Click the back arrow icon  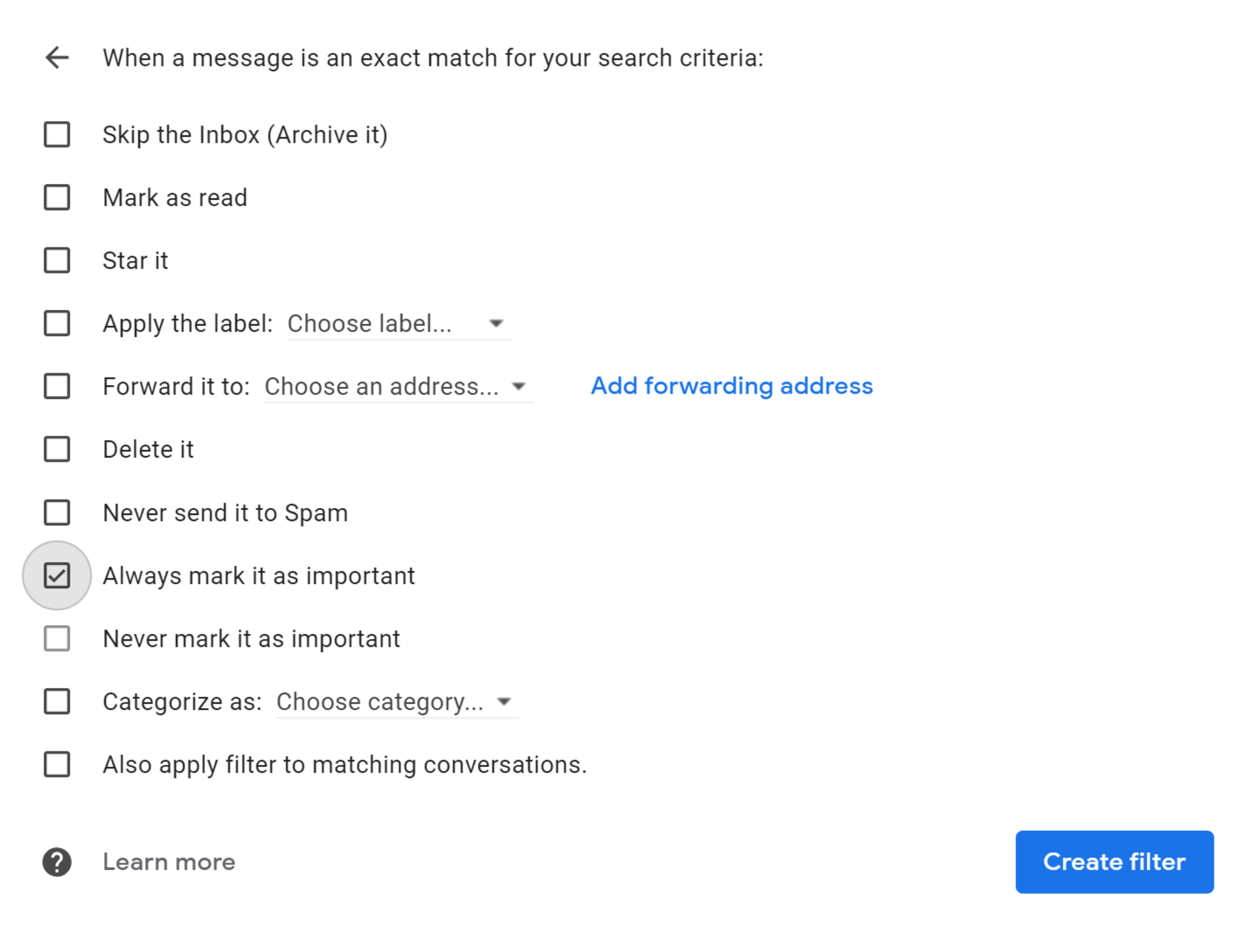point(57,58)
